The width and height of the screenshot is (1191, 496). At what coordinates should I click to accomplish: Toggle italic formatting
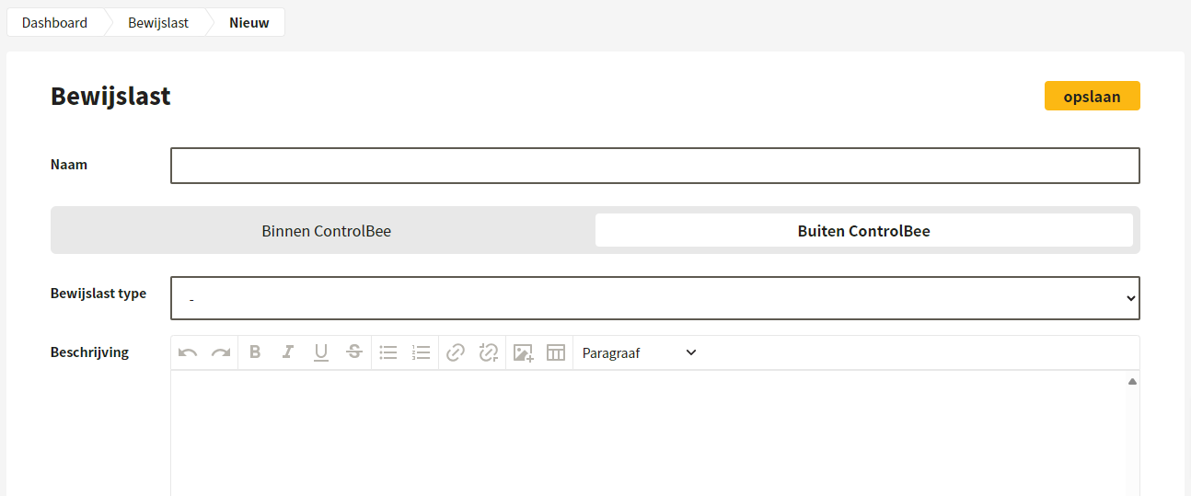[x=288, y=352]
